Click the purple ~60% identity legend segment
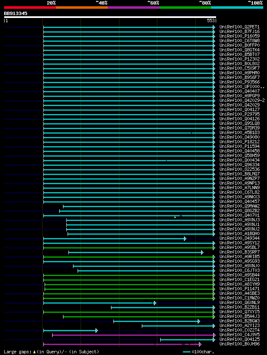 click(133, 8)
